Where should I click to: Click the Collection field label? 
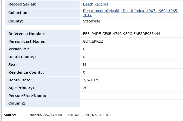click(x=18, y=13)
